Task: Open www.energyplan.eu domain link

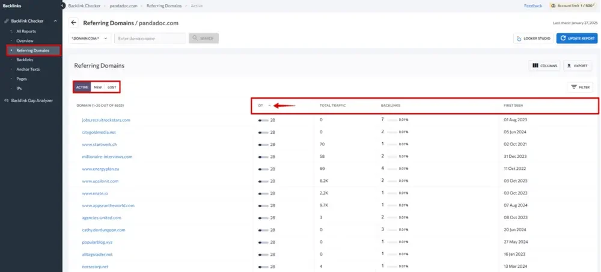Action: point(100,169)
